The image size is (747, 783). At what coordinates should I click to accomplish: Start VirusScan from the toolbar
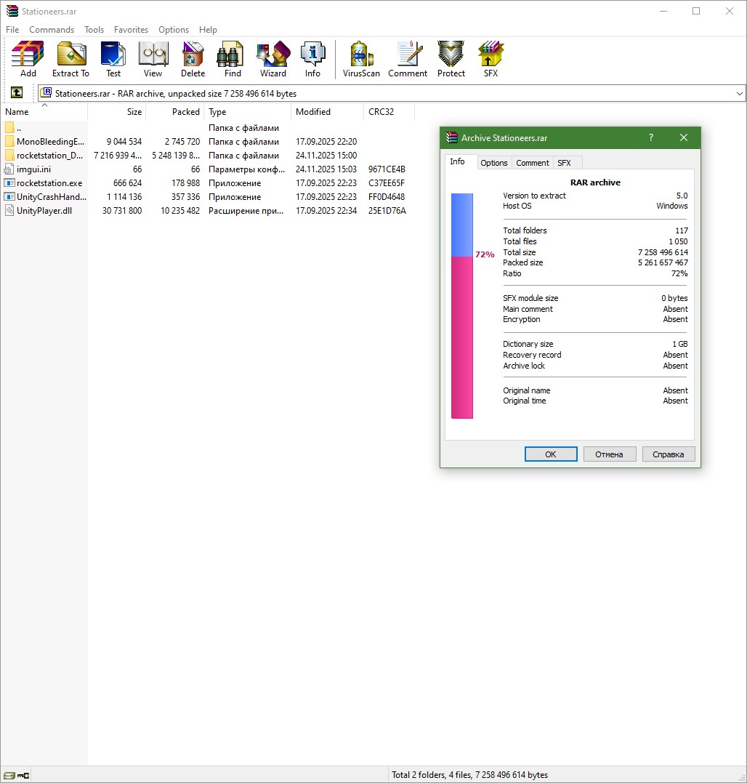[361, 59]
